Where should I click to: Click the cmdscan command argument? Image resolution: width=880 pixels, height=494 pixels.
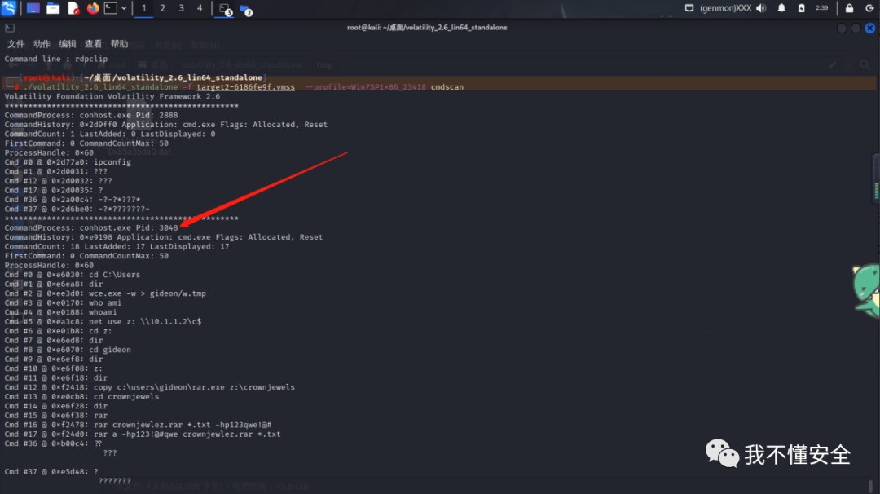point(447,87)
